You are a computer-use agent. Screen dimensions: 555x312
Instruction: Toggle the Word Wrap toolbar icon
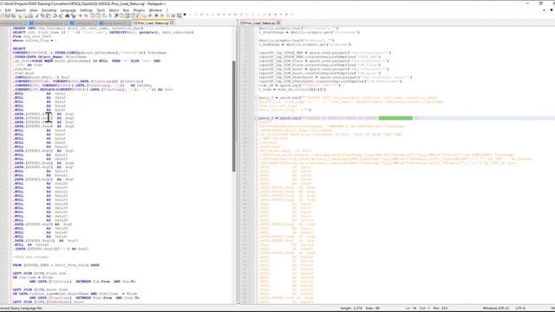coord(104,16)
